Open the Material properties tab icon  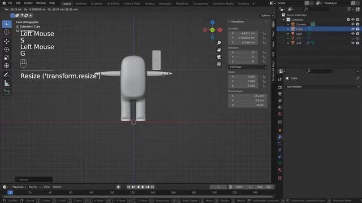(x=280, y=170)
